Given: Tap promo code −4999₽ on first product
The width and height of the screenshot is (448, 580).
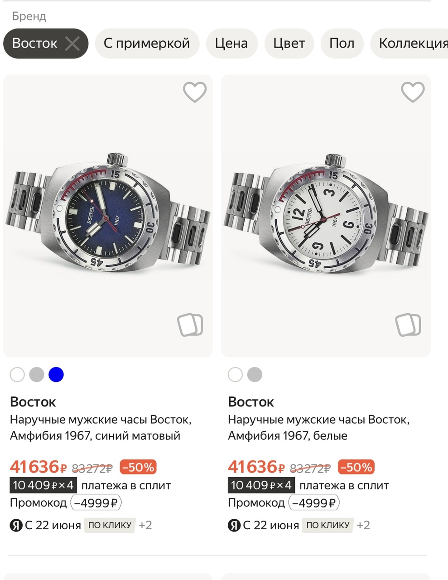Looking at the screenshot, I should pyautogui.click(x=96, y=503).
